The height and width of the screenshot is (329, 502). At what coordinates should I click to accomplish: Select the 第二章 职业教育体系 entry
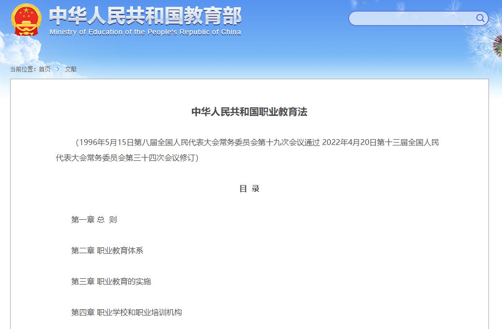(x=107, y=250)
